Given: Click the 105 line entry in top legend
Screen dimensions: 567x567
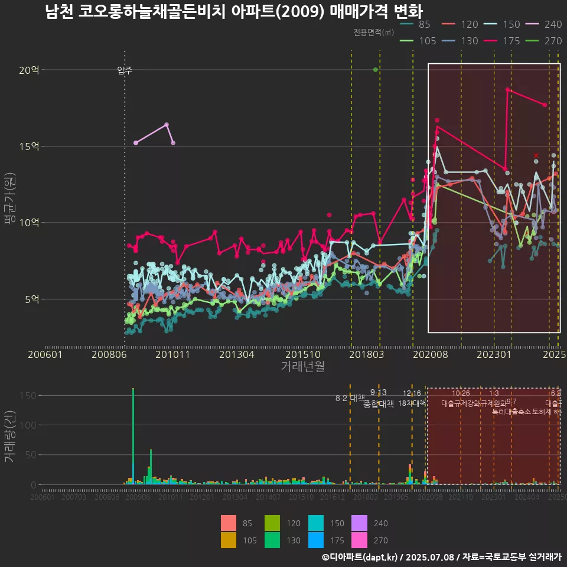Looking at the screenshot, I should coord(418,41).
